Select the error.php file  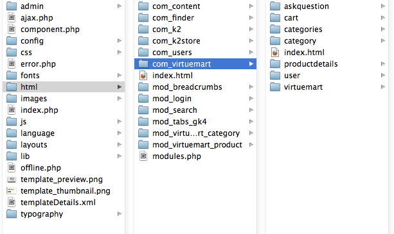pos(64,64)
